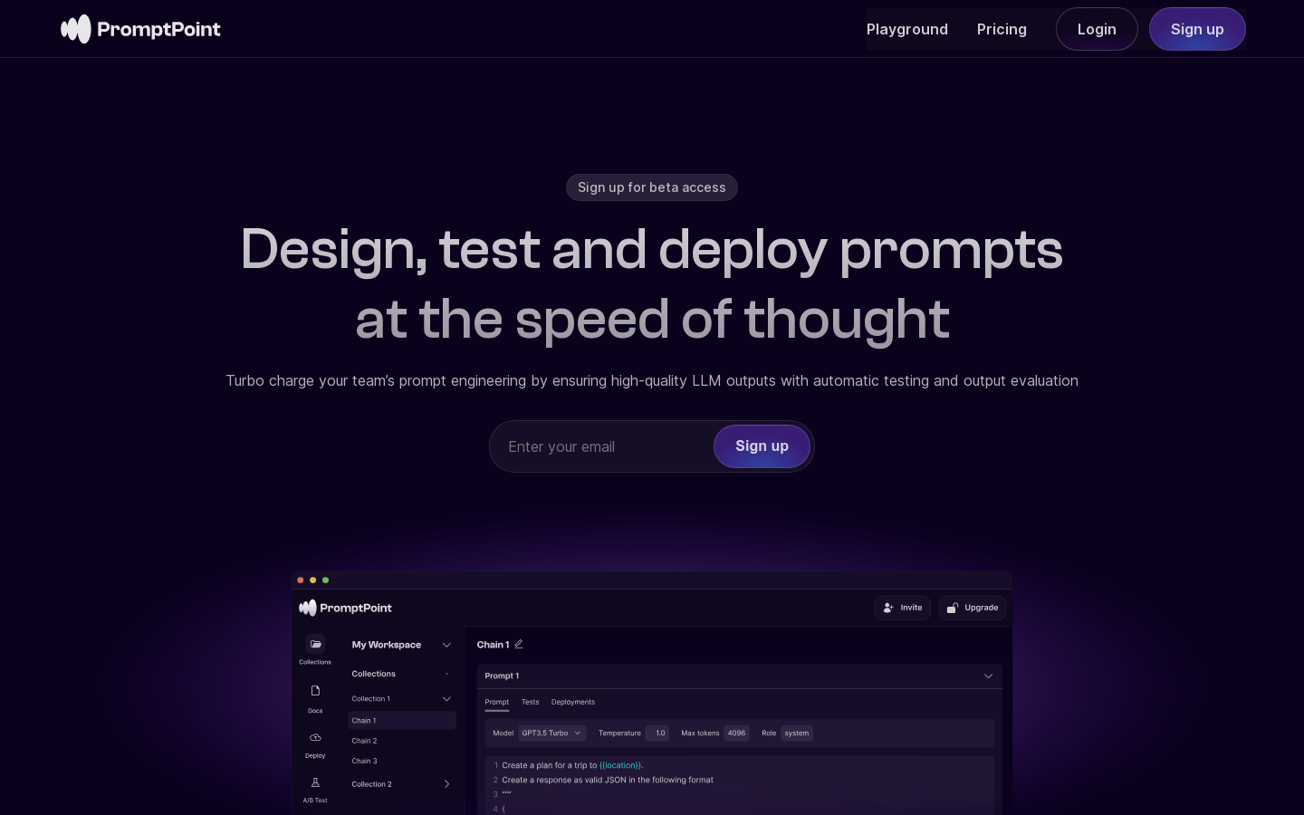The image size is (1304, 815).
Task: Open the A/B Test flask icon
Action: point(315,782)
